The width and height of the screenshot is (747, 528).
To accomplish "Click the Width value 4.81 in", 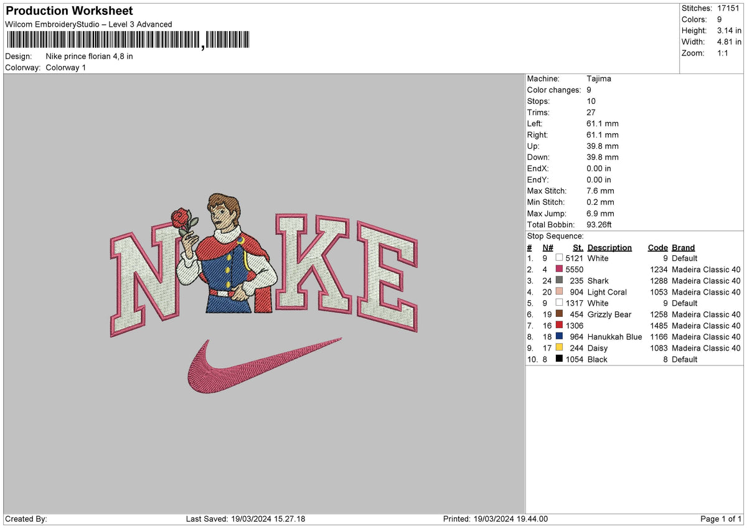I will click(730, 42).
